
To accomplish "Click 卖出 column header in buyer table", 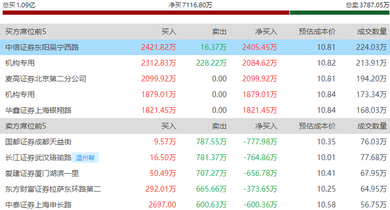I will coord(219,31).
